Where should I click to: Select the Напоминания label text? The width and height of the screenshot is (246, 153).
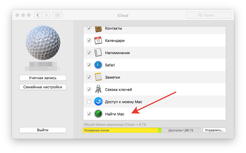(x=117, y=53)
